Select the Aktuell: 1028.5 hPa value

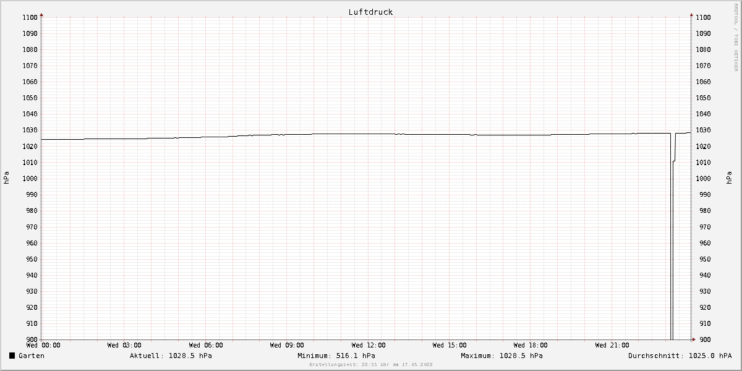point(171,356)
